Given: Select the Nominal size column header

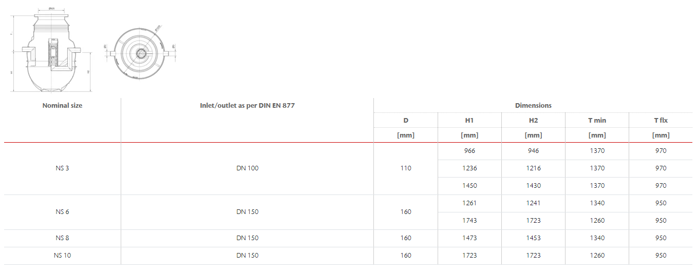Looking at the screenshot, I should coord(62,105).
